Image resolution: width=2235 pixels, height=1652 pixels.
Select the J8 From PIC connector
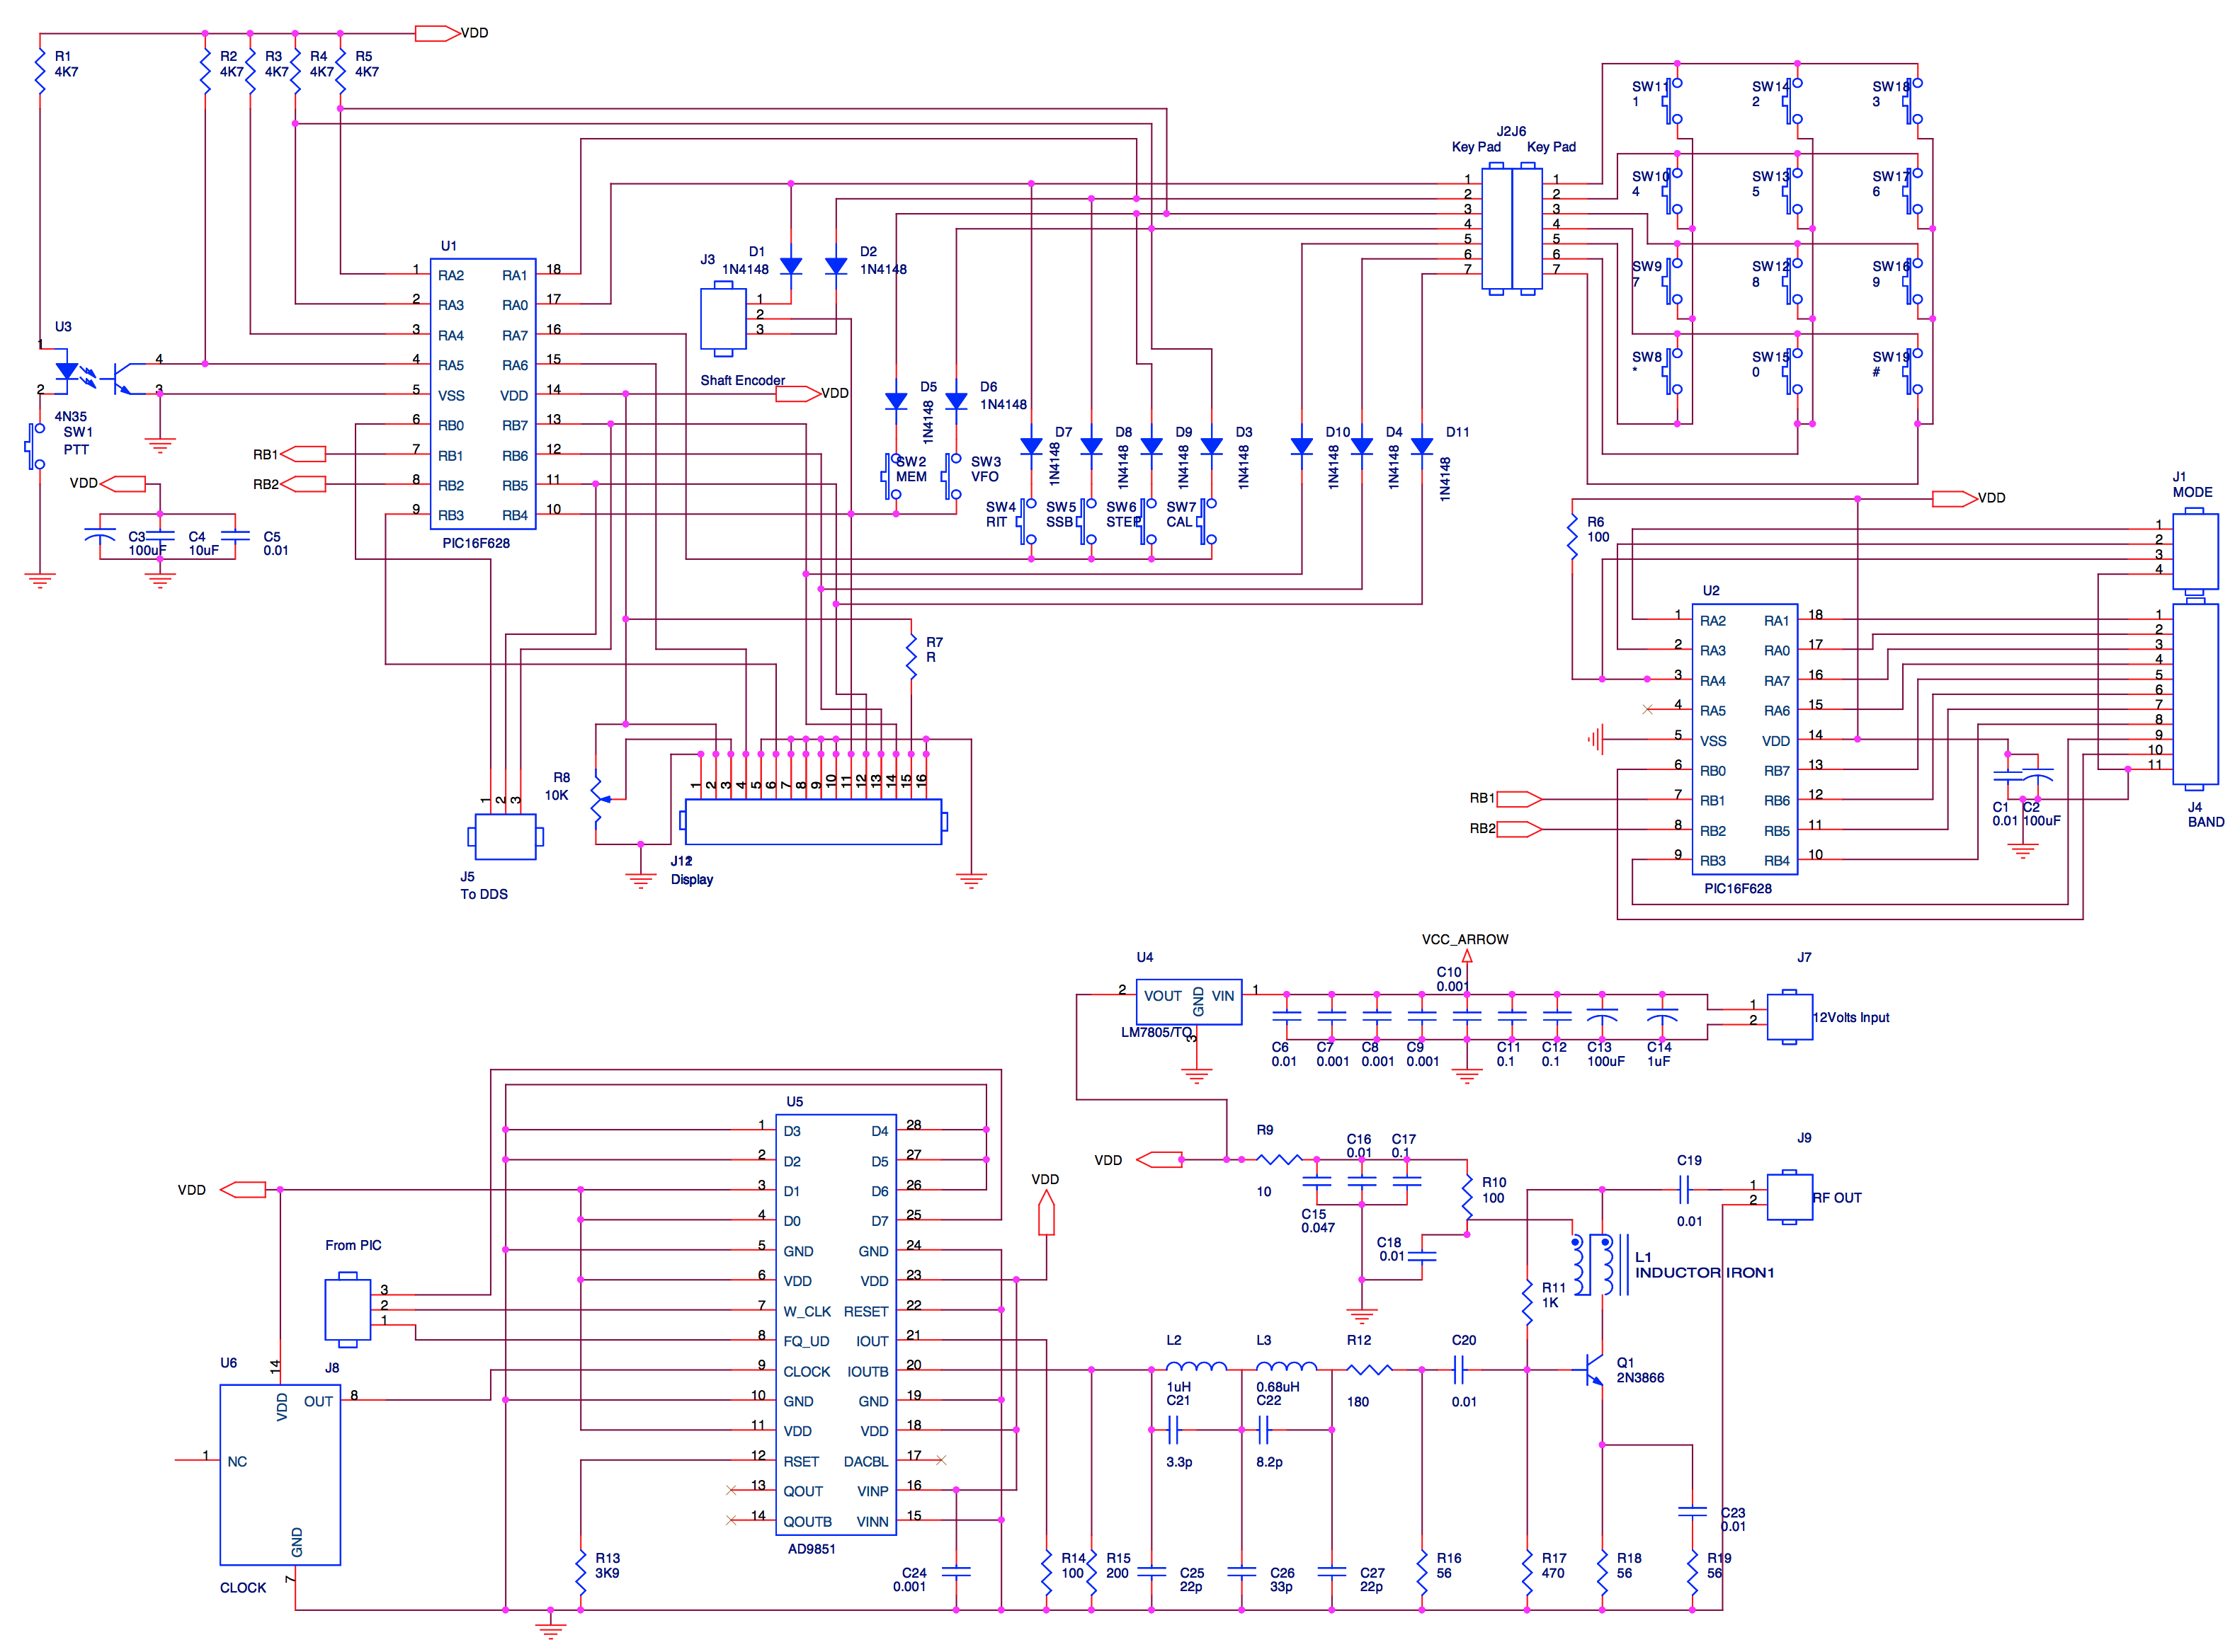coord(347,1310)
